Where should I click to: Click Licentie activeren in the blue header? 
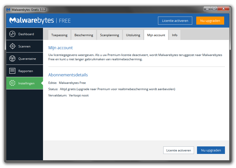click(x=175, y=21)
